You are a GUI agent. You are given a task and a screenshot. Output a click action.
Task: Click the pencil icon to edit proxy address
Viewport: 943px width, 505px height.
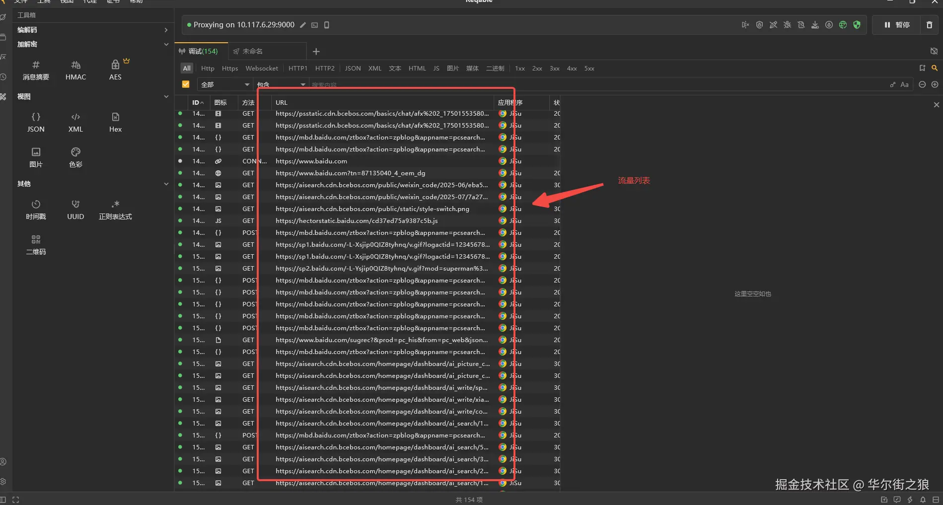pos(303,25)
